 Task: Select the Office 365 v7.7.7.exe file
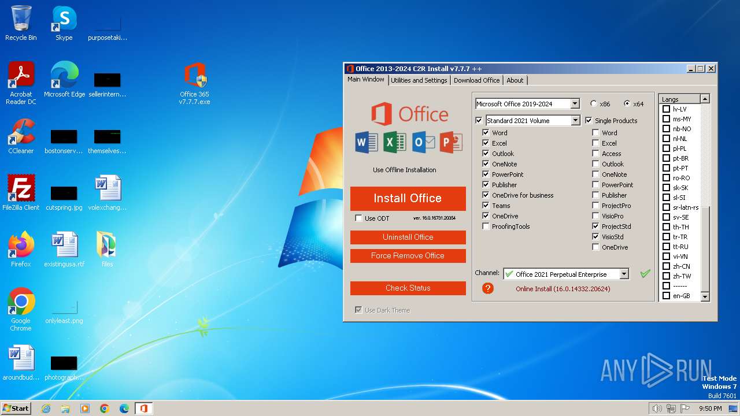pyautogui.click(x=195, y=83)
